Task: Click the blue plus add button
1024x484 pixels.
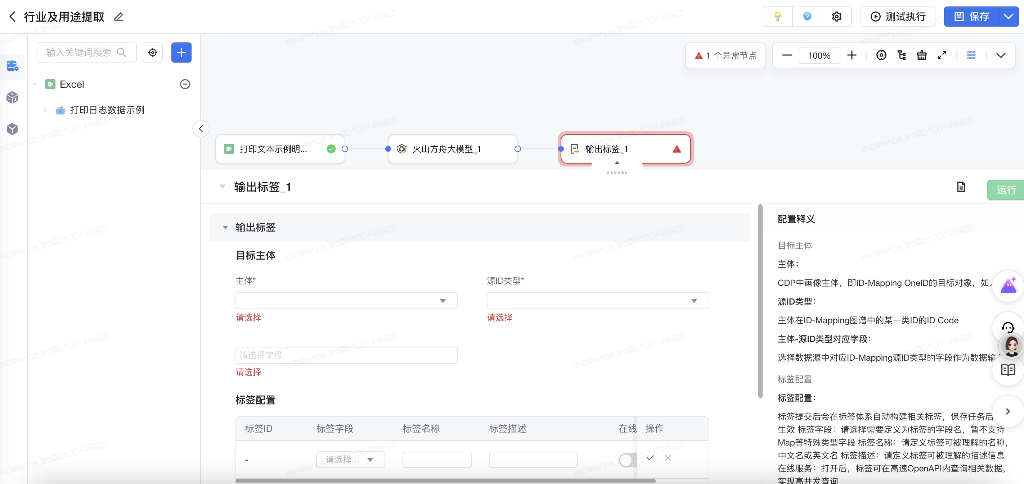Action: (x=181, y=52)
